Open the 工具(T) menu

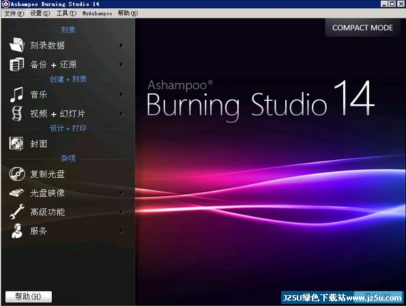pyautogui.click(x=66, y=13)
